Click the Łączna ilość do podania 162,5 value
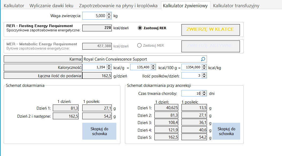 point(97,76)
